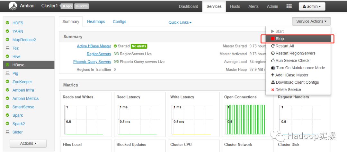Viewport: 347px width, 152px height.
Task: Click the MapReduce2 green status icon
Action: point(7,39)
